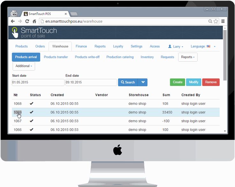Click the status checkmark of row 1069
The width and height of the screenshot is (235, 187).
(x=32, y=112)
